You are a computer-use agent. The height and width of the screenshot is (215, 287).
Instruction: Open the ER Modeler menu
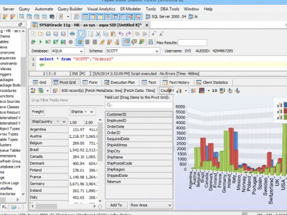(131, 9)
